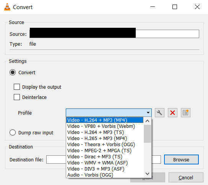Click the Cancel button

[186, 177]
